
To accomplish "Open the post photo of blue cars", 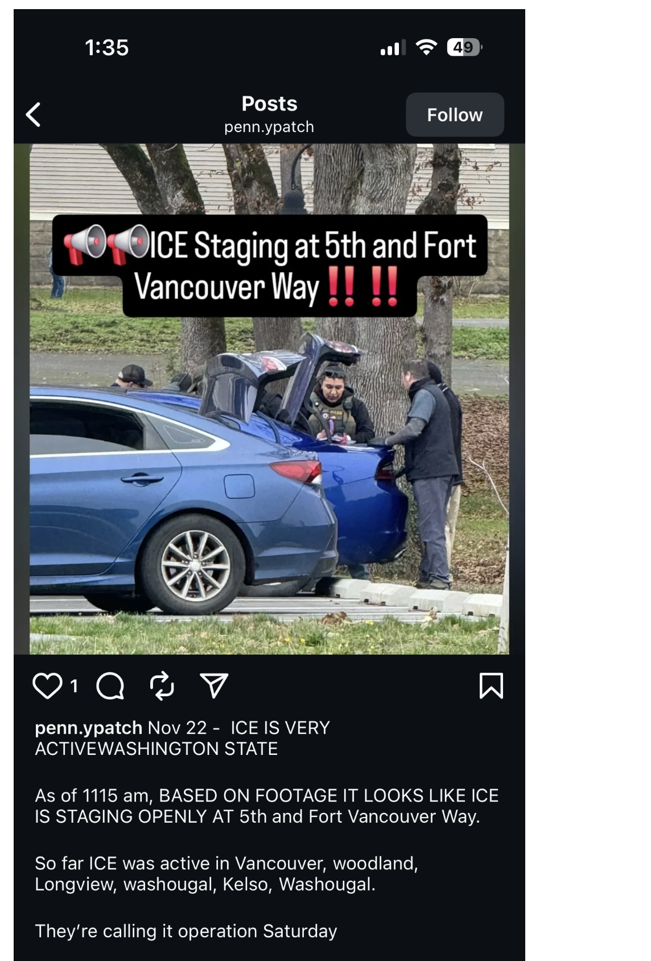I will point(269,399).
